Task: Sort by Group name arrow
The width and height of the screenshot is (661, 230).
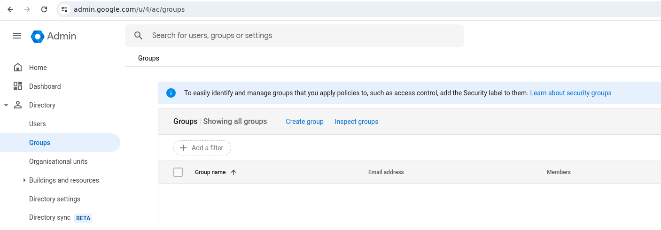Action: pyautogui.click(x=233, y=172)
